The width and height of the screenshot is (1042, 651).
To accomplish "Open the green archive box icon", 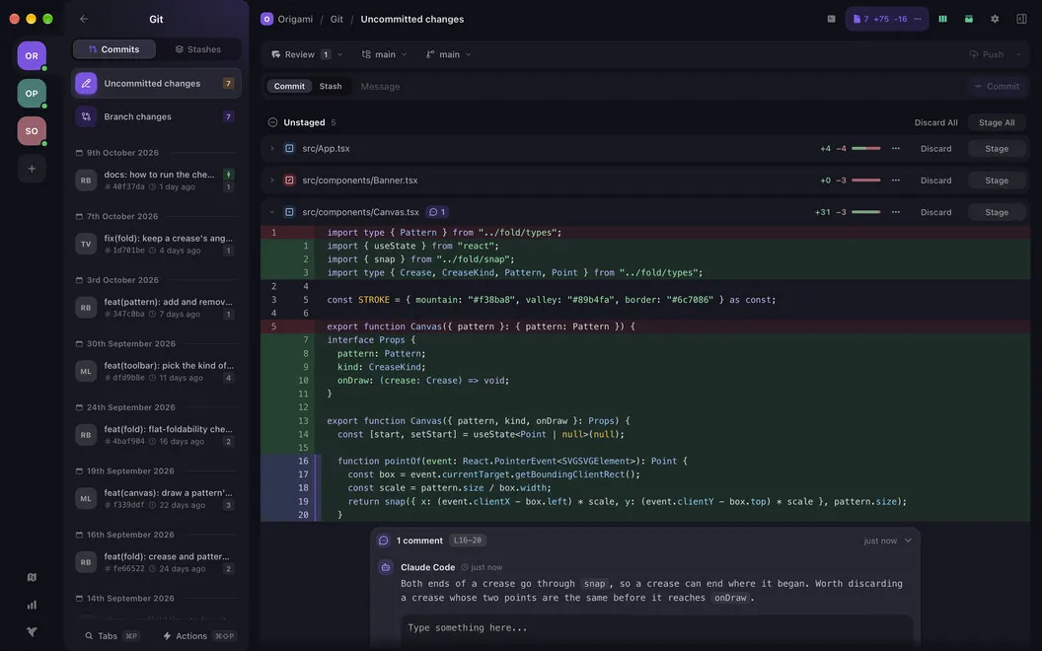I will click(969, 19).
